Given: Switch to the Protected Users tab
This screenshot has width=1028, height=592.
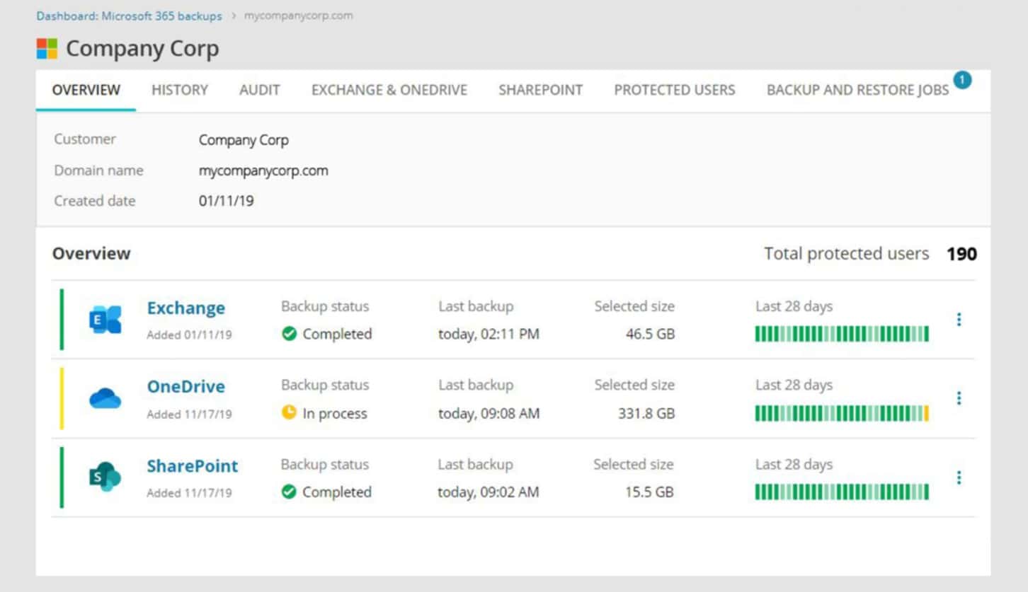Looking at the screenshot, I should pos(673,90).
